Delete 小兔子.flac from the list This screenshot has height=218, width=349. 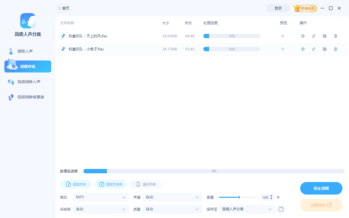335,49
